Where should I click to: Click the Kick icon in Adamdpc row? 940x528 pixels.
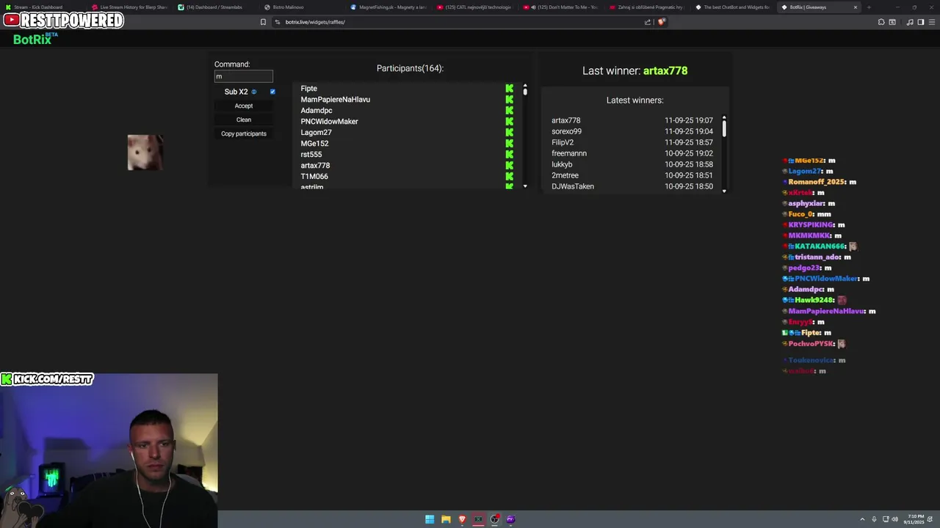pyautogui.click(x=509, y=111)
